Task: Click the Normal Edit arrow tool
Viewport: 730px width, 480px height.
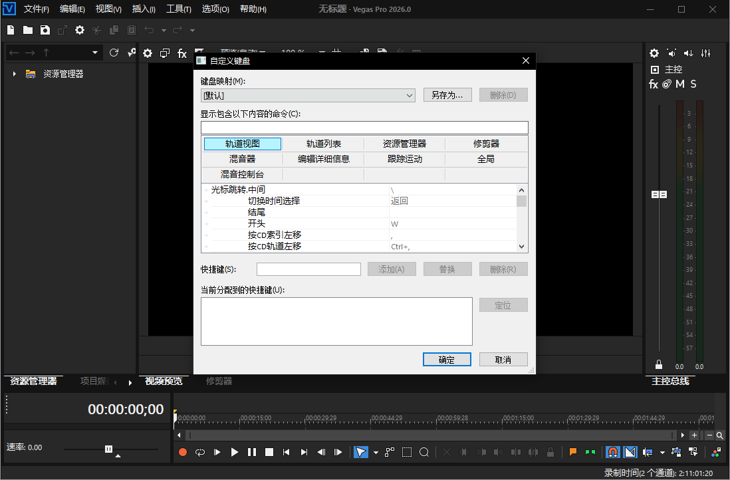Action: click(x=360, y=452)
